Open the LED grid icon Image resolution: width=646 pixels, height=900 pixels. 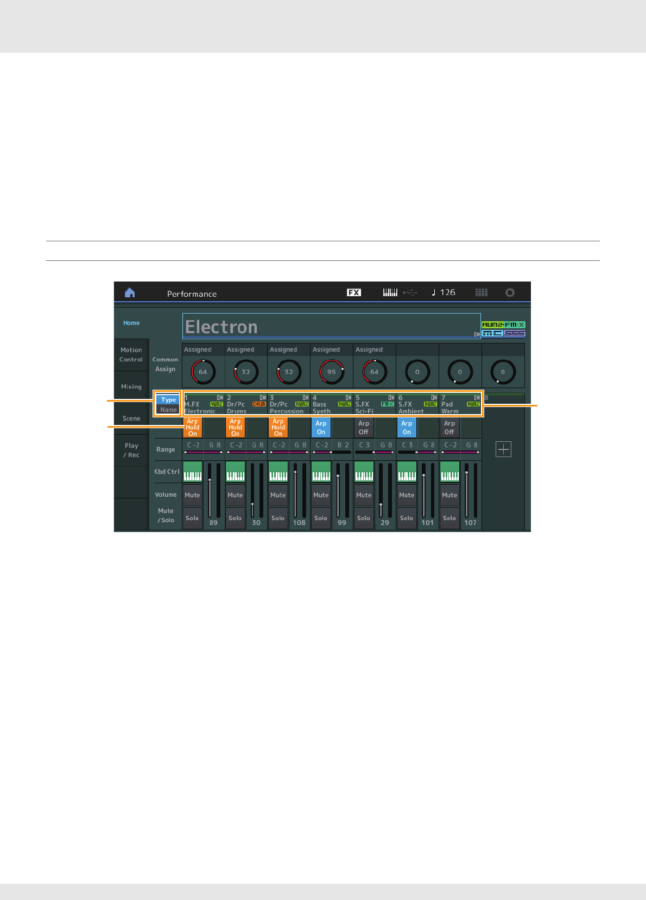click(x=482, y=292)
